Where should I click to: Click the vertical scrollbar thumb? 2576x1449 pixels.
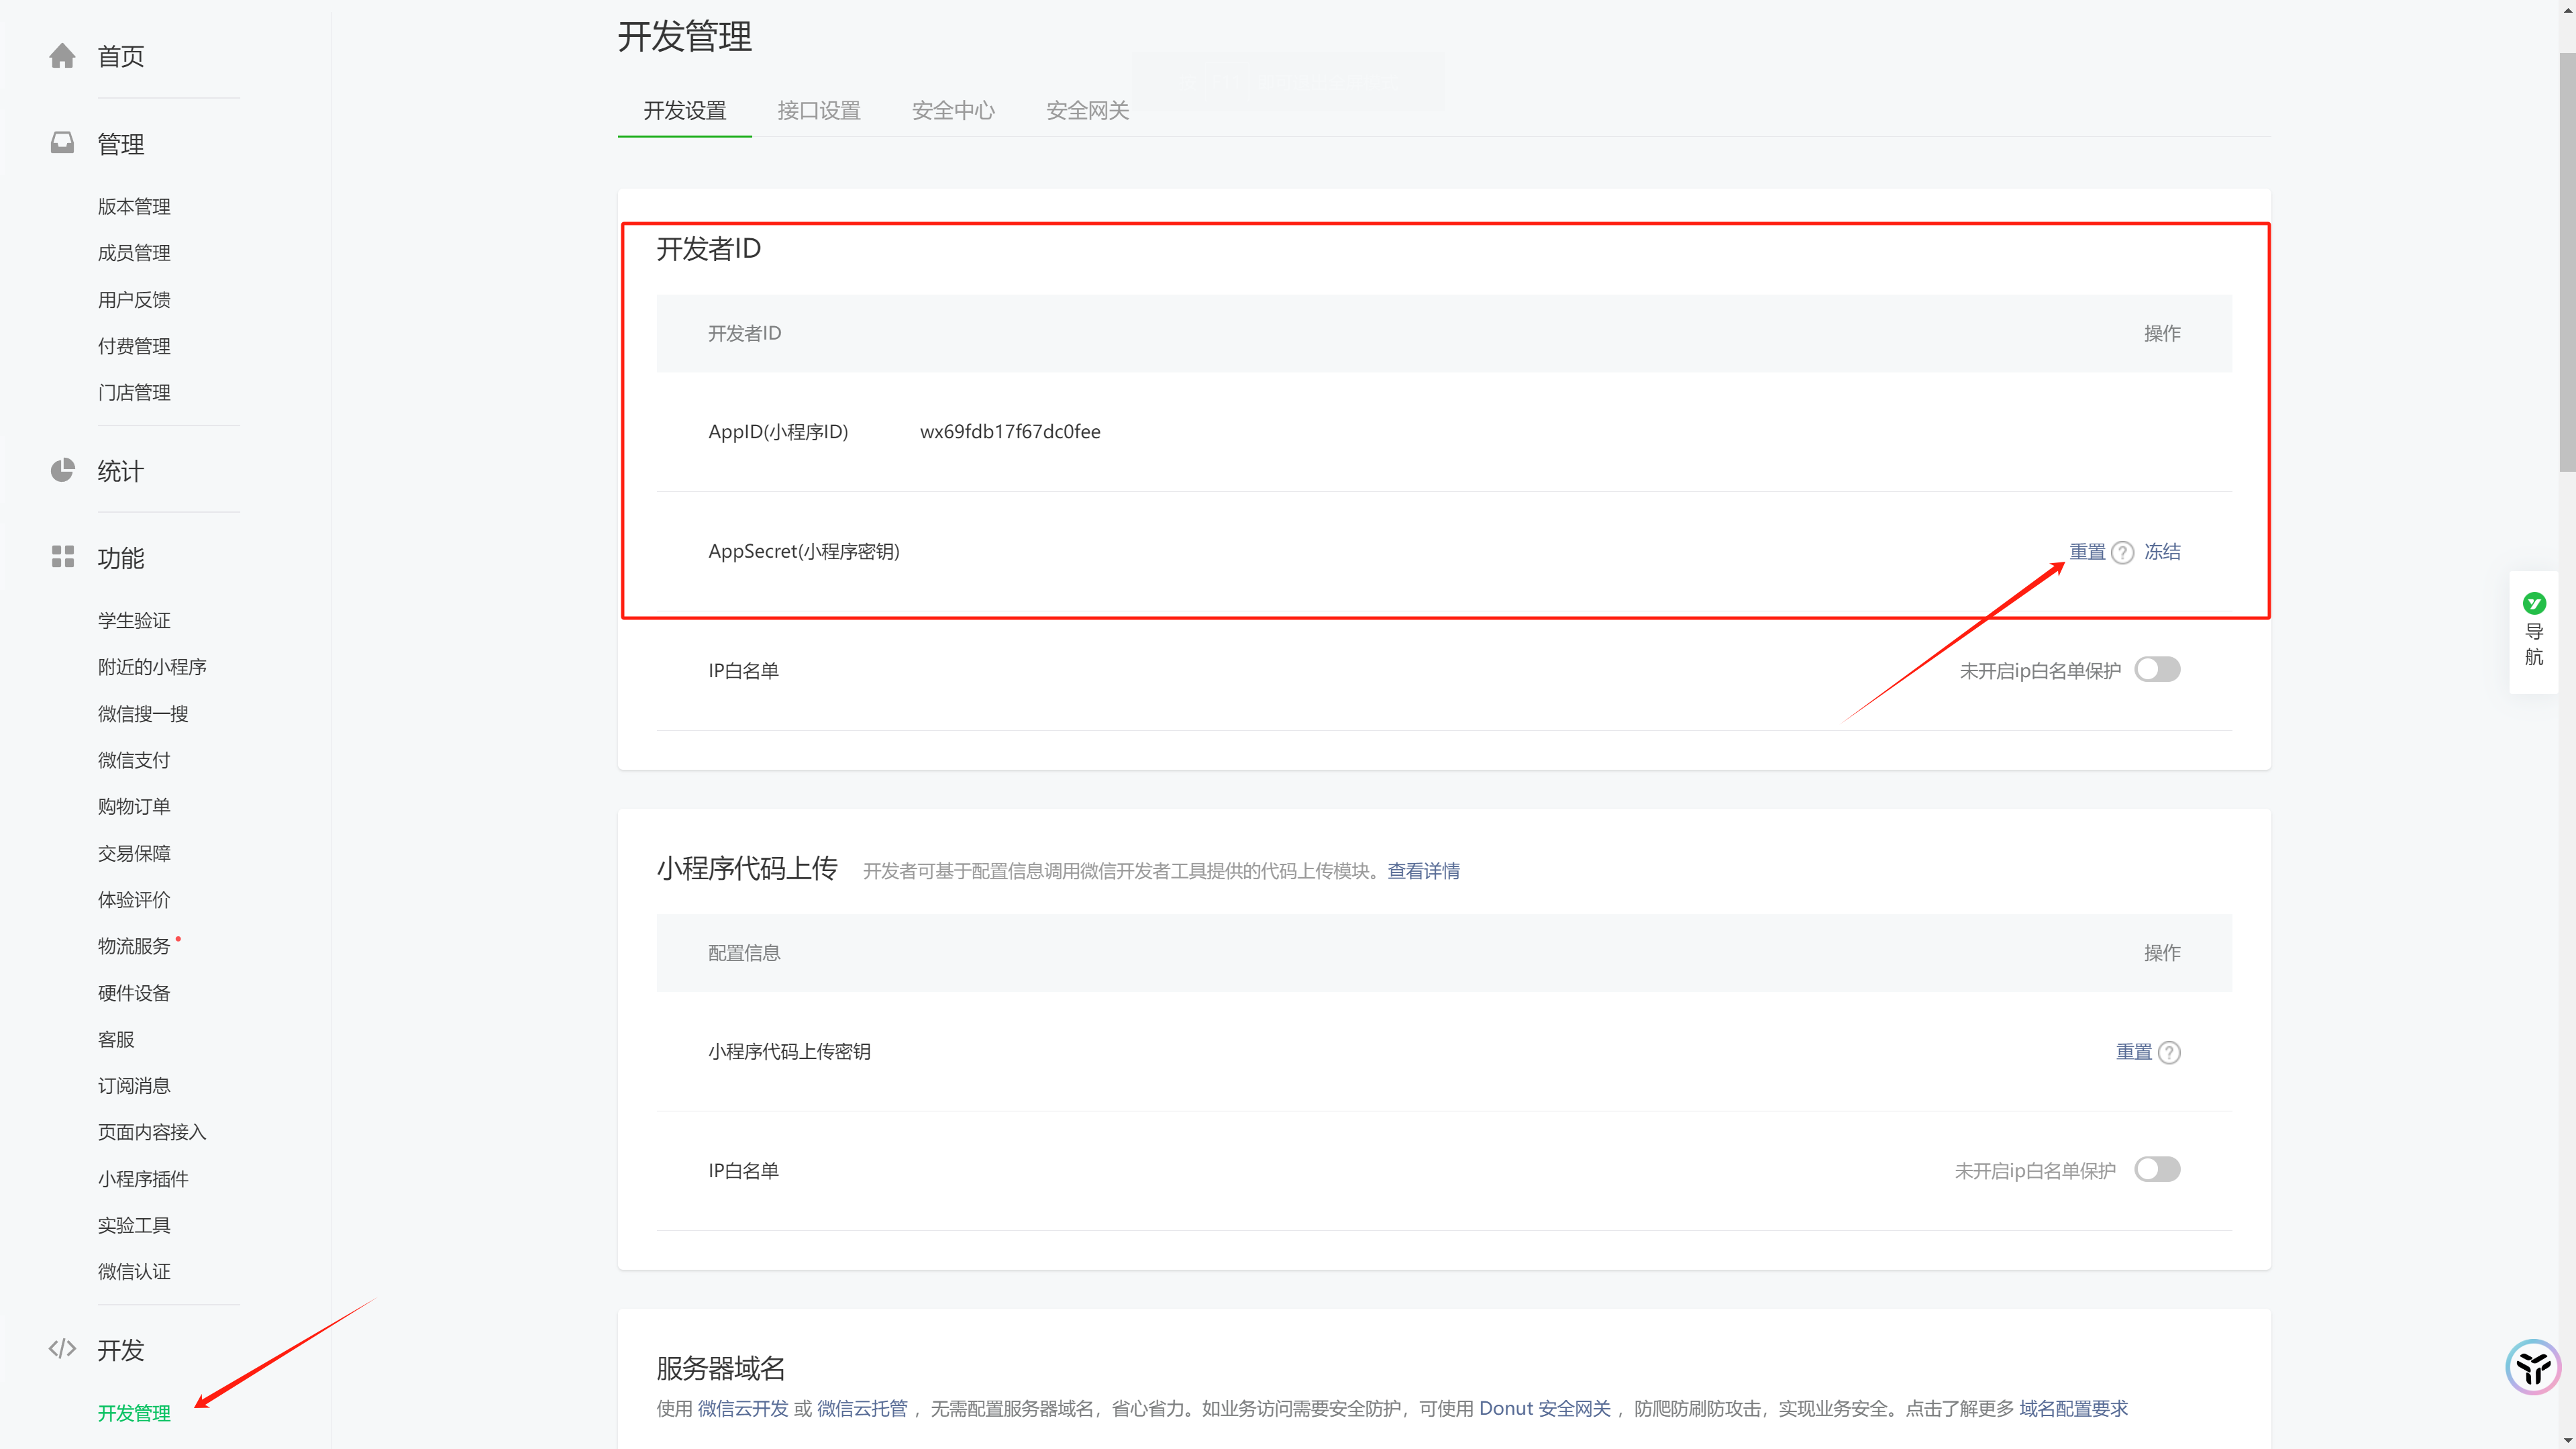2567,262
